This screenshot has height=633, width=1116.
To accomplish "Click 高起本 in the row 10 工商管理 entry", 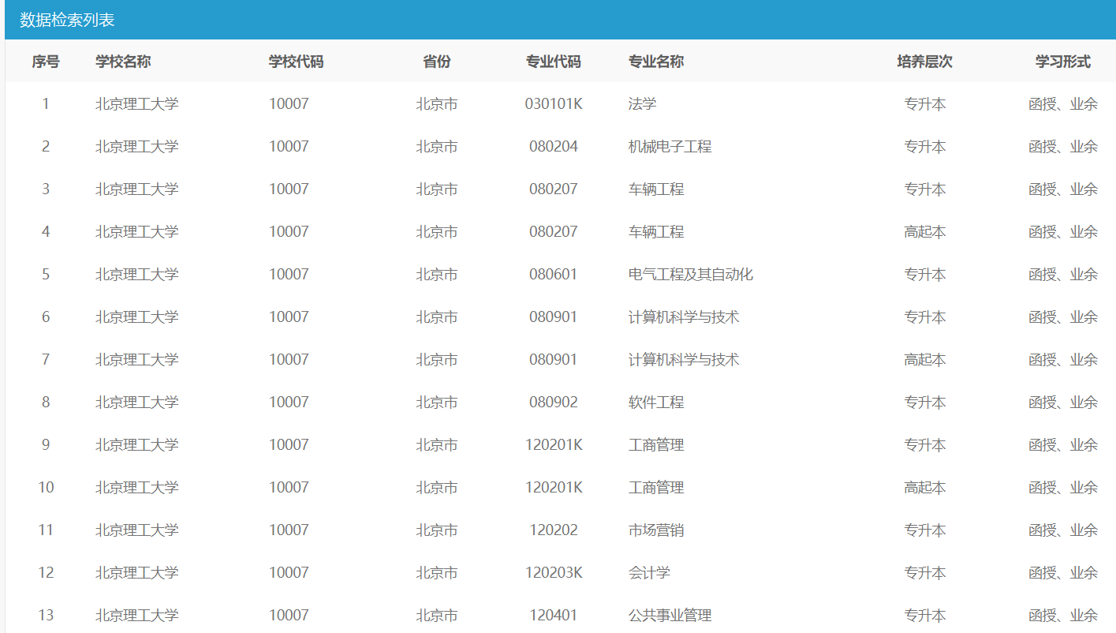I will [x=925, y=487].
